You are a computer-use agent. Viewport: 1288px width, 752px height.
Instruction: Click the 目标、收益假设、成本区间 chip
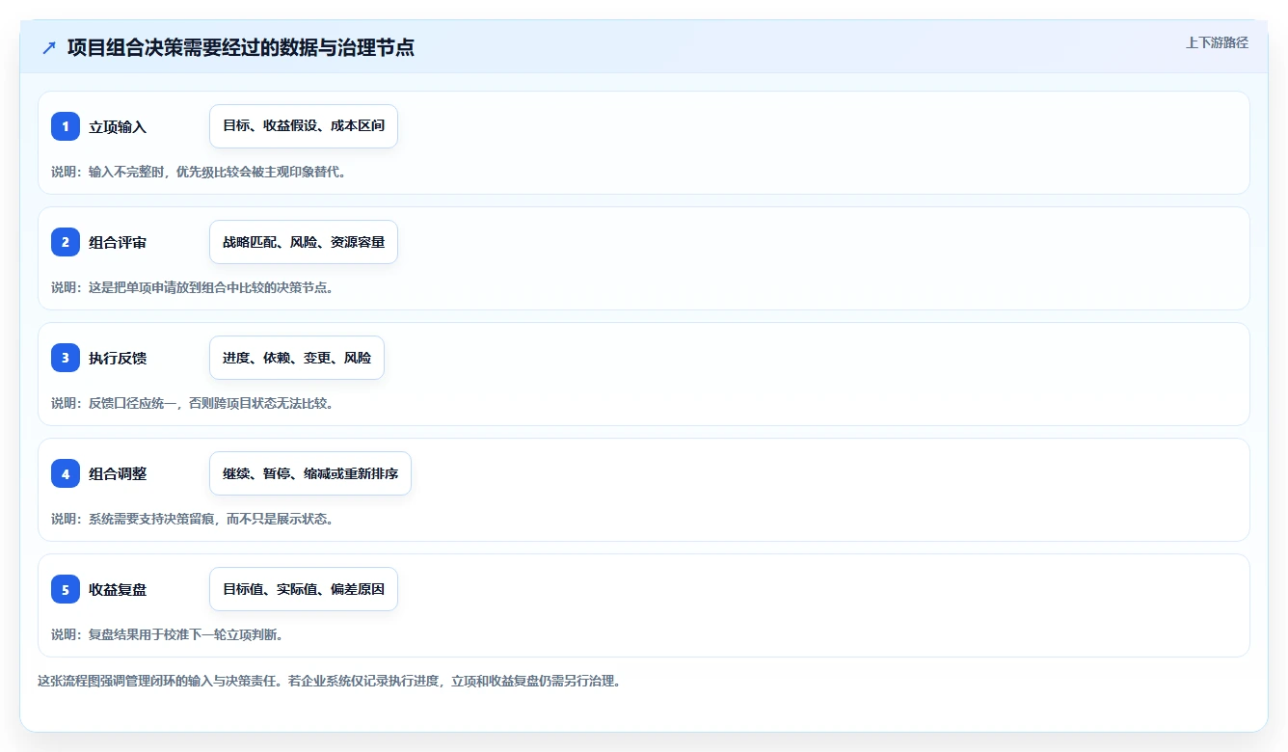tap(304, 126)
